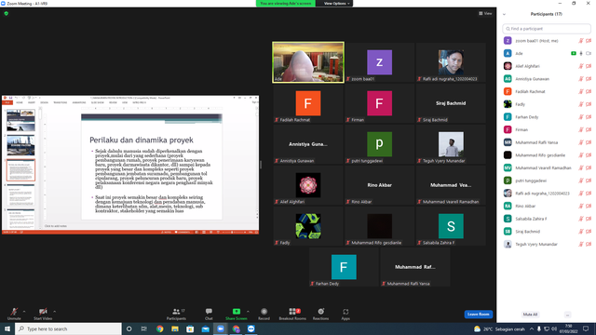The image size is (596, 335).
Task: Click the muted mic icon for Fadly row
Action: click(x=581, y=104)
